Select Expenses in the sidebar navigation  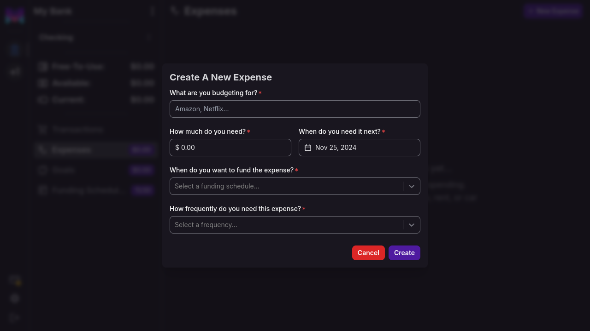pyautogui.click(x=71, y=150)
